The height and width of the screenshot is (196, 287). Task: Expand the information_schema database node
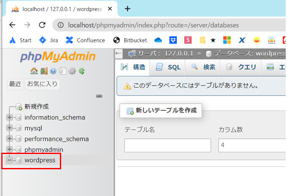(x=9, y=118)
